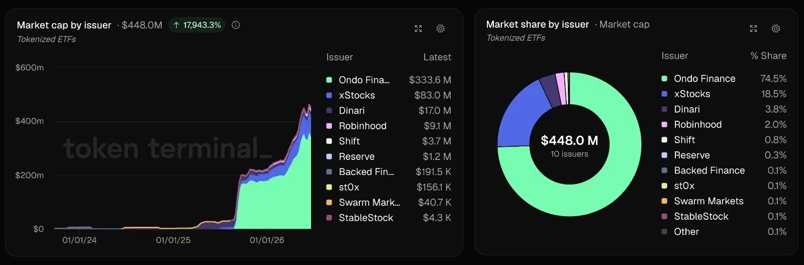
Task: Click Swarm Markets legend entry in Market share
Action: 724,201
